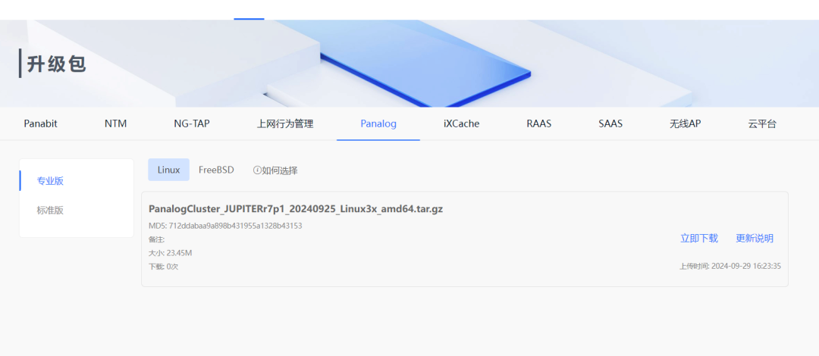Choose 标准版 in the sidebar

coord(50,211)
